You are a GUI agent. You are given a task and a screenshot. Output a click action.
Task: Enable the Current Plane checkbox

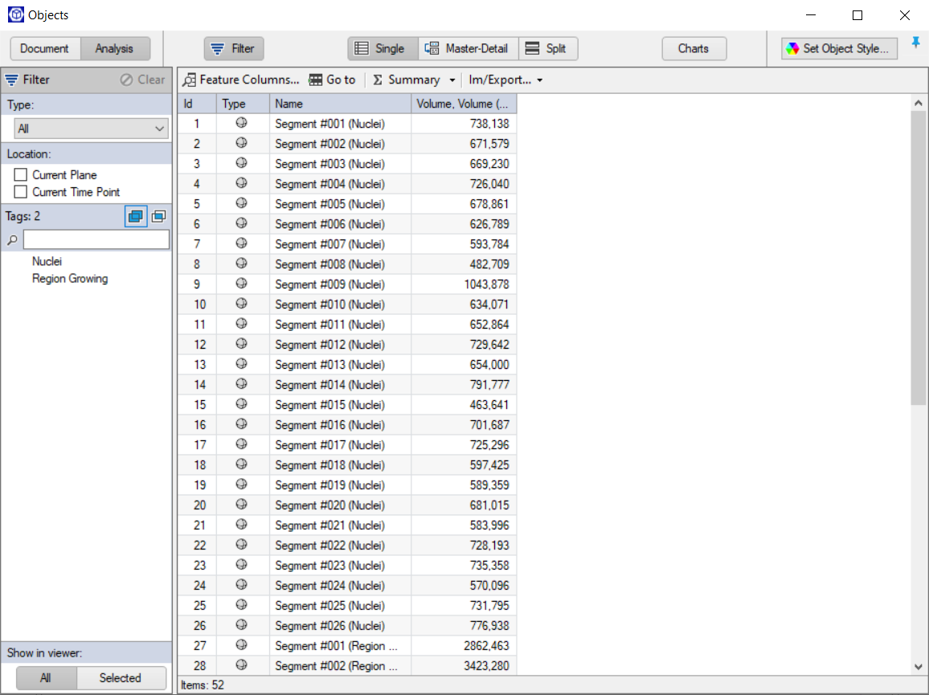[x=20, y=174]
